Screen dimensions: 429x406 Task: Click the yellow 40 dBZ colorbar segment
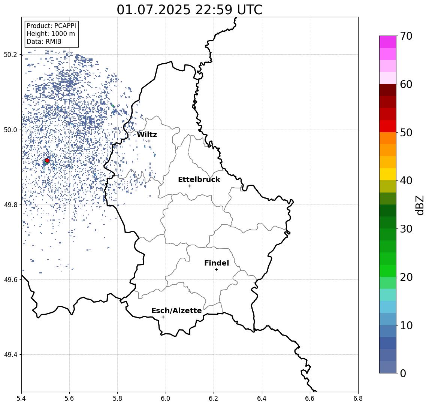click(388, 175)
